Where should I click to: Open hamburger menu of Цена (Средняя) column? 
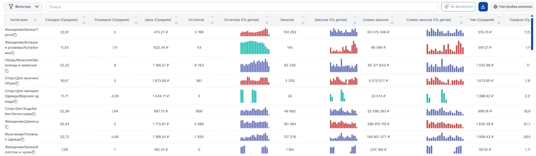(176, 23)
